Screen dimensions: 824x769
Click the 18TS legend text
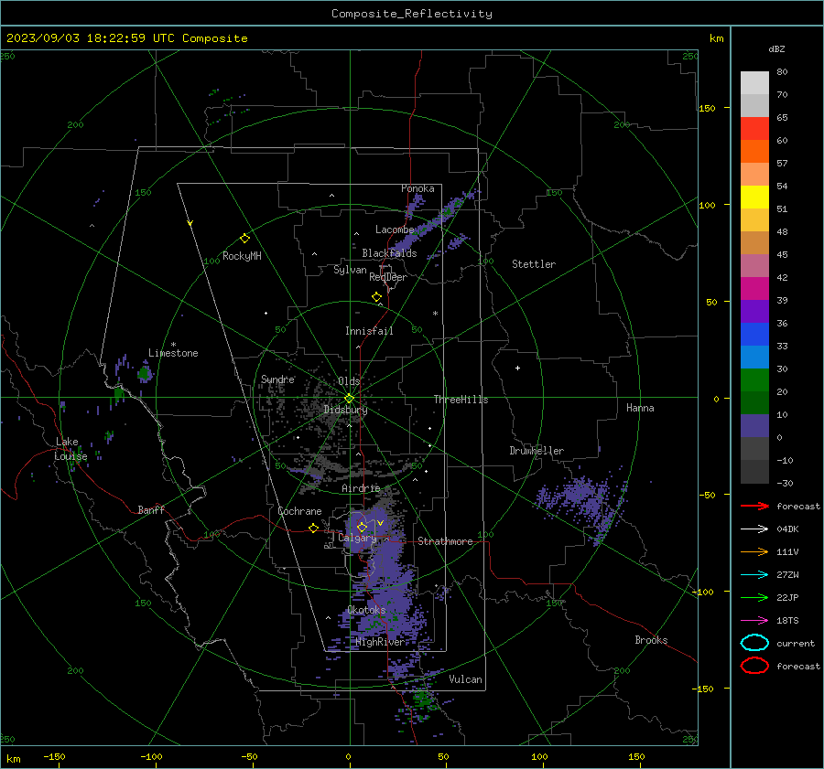coord(787,621)
